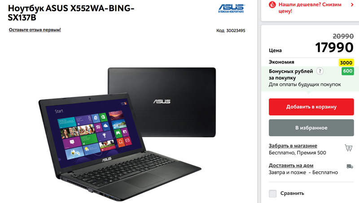Open 'Забрать в магазине' link
359x203 pixels.
click(x=293, y=146)
